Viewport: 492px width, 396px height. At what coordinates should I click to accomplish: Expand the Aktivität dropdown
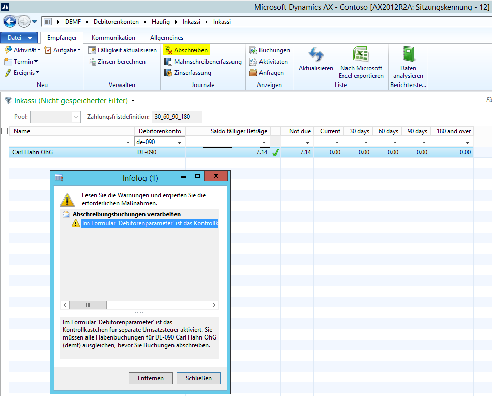click(39, 50)
